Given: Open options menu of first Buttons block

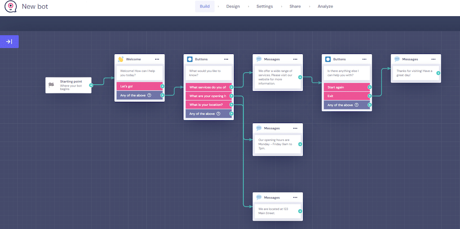Looking at the screenshot, I should [226, 59].
